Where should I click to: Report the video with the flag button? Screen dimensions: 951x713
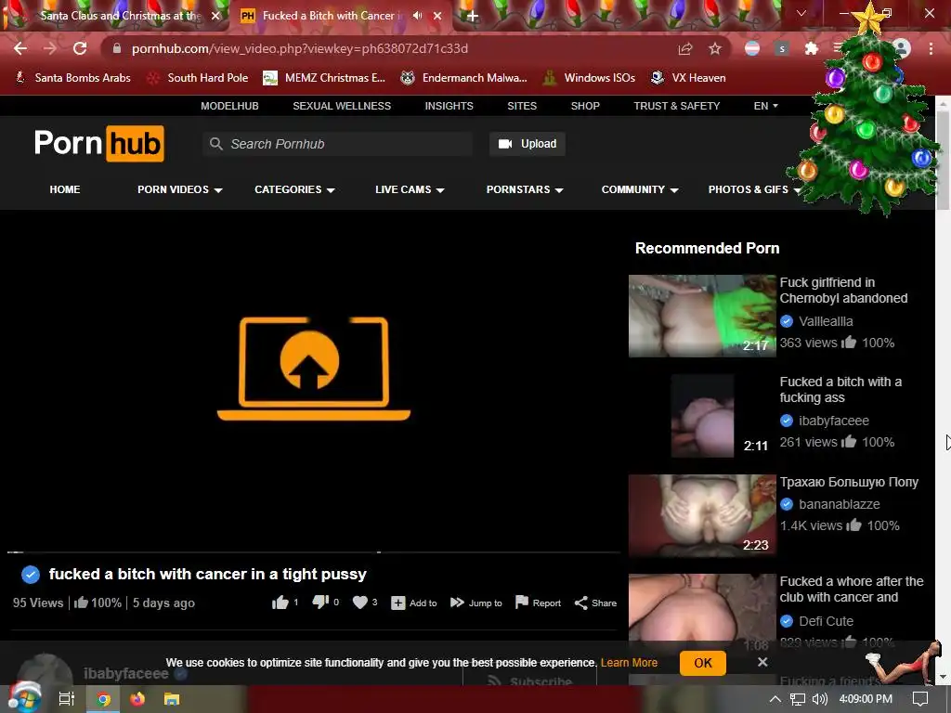[x=538, y=603]
